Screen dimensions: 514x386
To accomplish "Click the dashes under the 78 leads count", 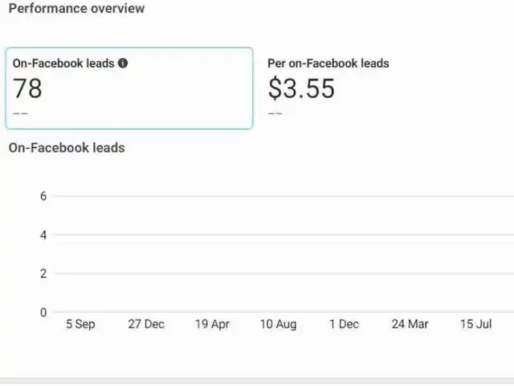I will click(x=20, y=113).
